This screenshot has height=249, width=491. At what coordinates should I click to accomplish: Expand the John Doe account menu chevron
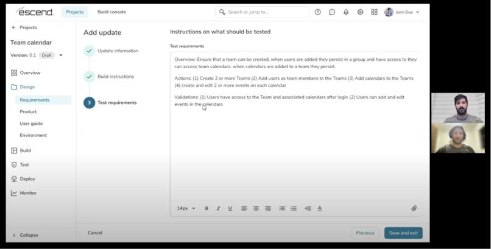[417, 12]
